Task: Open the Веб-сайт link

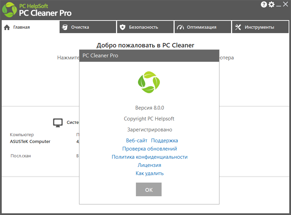Action: tap(137, 141)
